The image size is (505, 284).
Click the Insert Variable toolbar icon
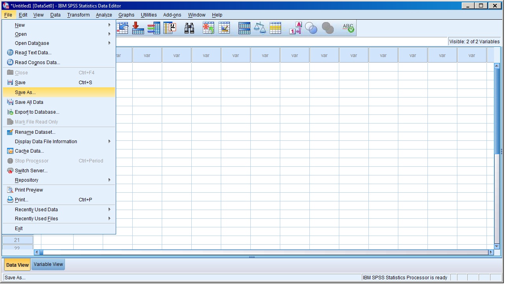click(x=224, y=28)
